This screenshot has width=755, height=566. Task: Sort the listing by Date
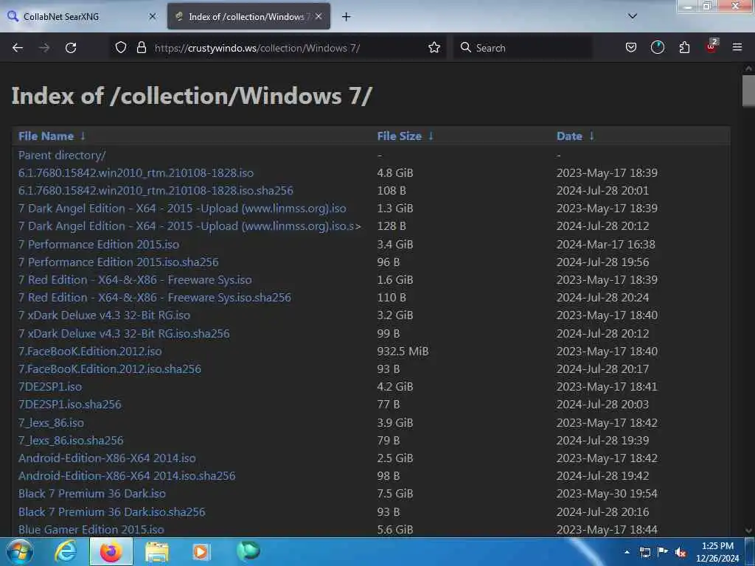tap(575, 136)
